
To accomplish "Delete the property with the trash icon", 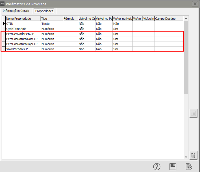I will tap(193, 155).
